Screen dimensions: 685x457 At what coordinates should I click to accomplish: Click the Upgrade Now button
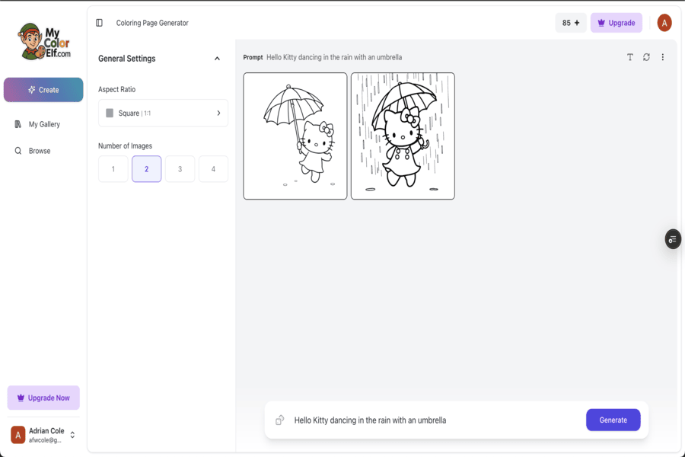coord(43,398)
